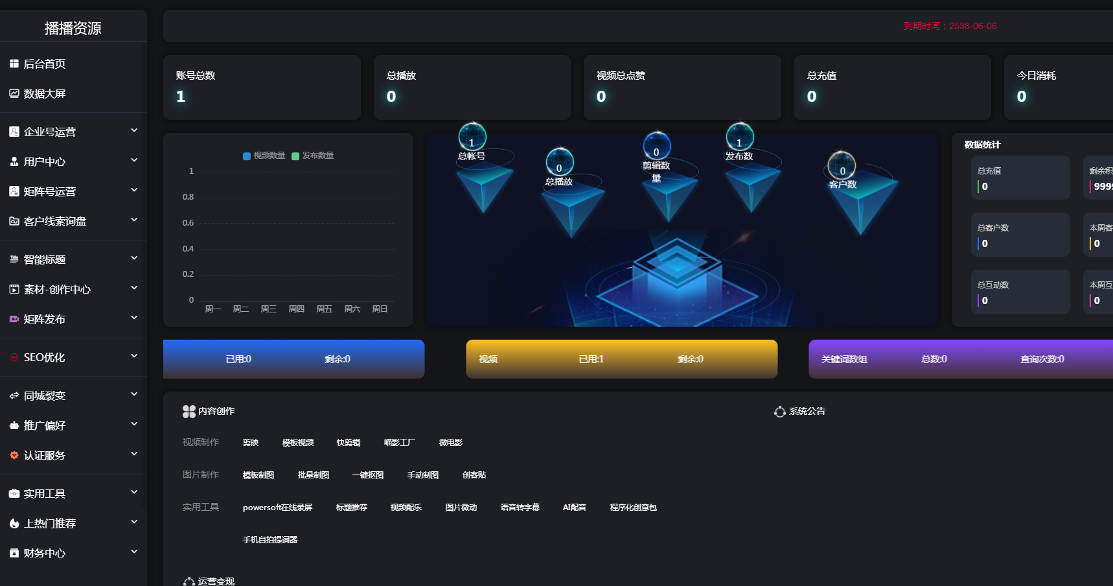Expand the 客户线索询盘 menu chevron
Viewport: 1113px width, 586px height.
click(x=134, y=220)
